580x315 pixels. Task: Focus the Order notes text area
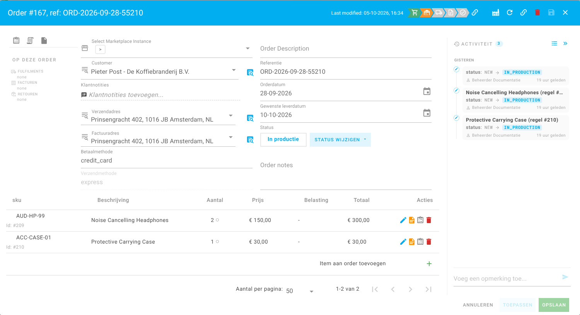346,174
